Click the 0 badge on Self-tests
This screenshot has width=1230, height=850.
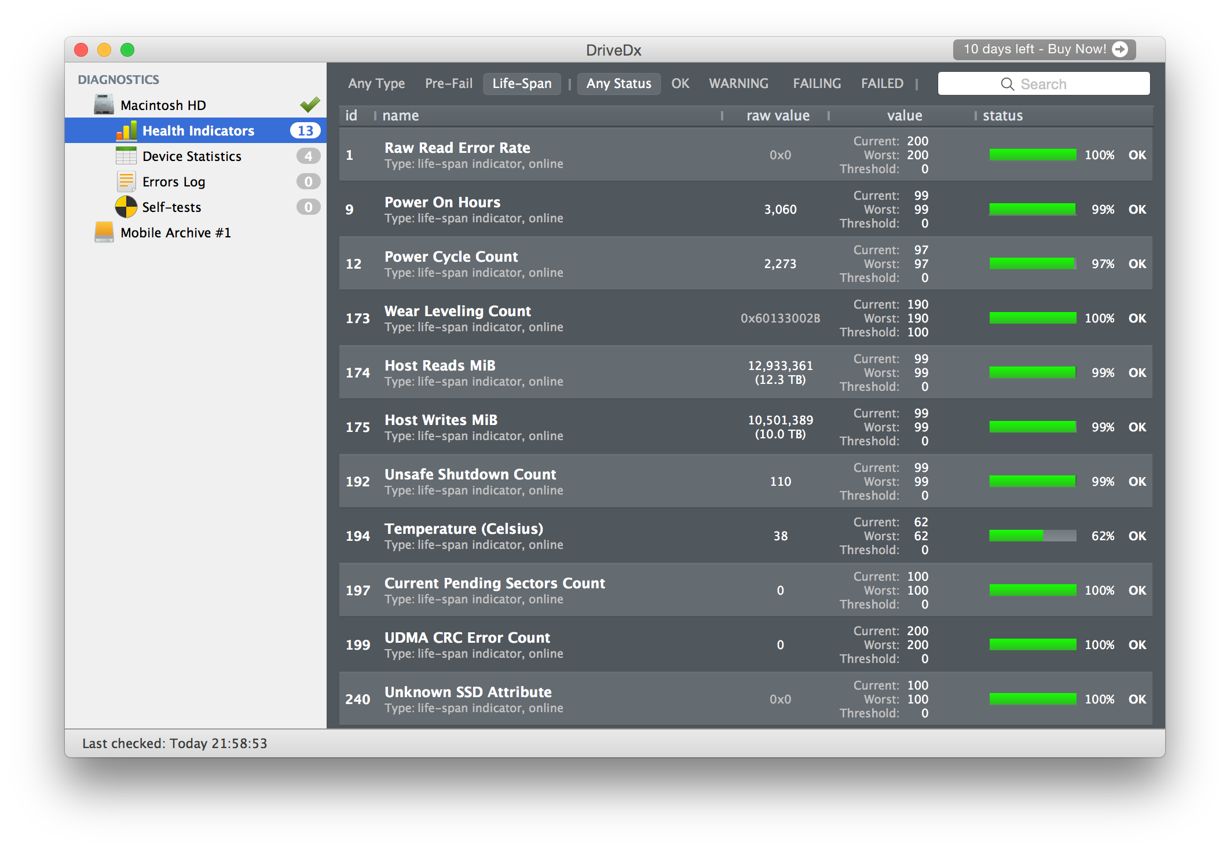coord(308,207)
